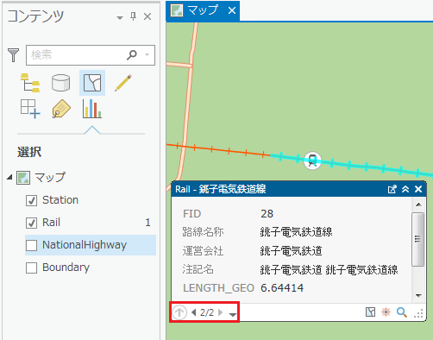The height and width of the screenshot is (340, 433).
Task: Open the search box dropdown arrow
Action: point(147,54)
